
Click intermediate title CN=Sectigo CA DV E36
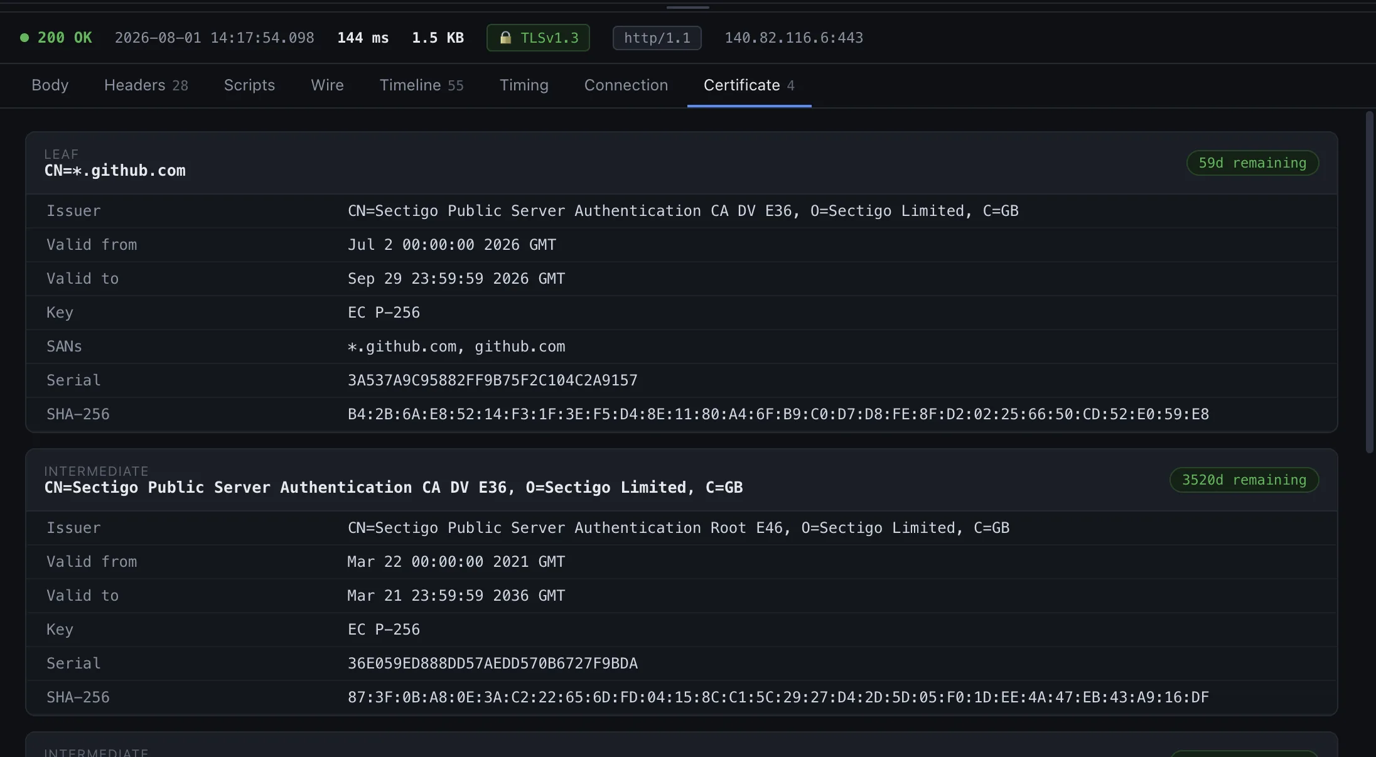tap(394, 488)
